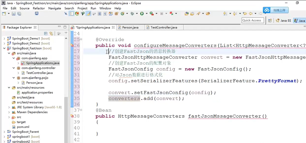This screenshot has width=306, height=143.
Task: Open the Run configurations dropdown arrow
Action: click(146, 14)
